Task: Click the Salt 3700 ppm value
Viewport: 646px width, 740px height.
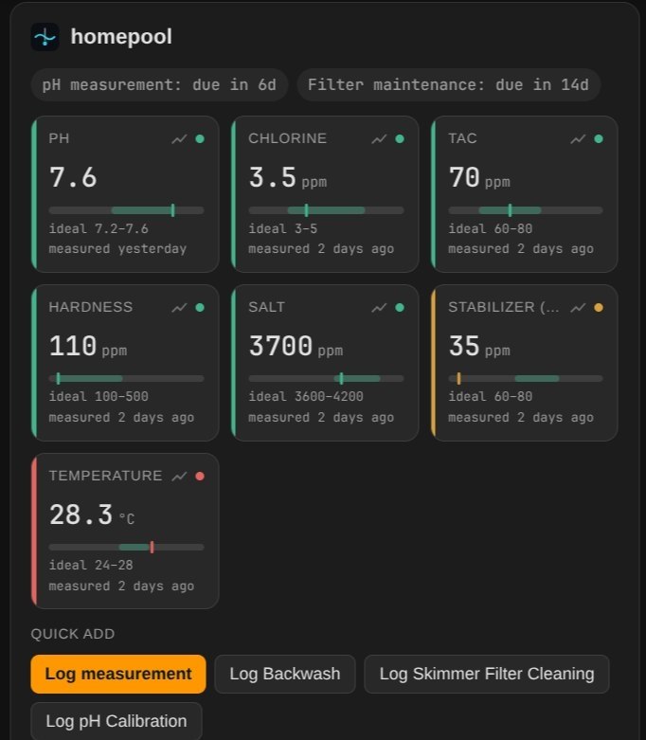Action: coord(296,346)
